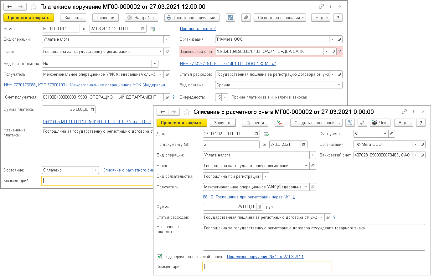Open the three-dot menu in Платежное поручение title bar
Image resolution: width=434 pixels, height=276 pixels.
331,7
